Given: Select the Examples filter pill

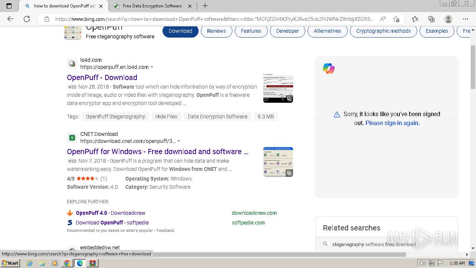Looking at the screenshot, I should pos(437,31).
